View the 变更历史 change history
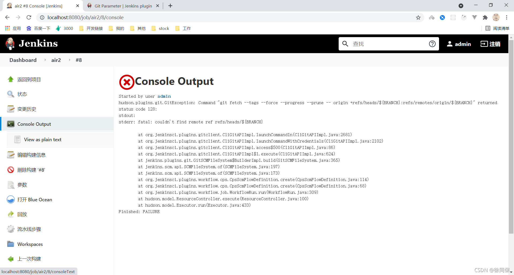The width and height of the screenshot is (514, 275). click(x=27, y=109)
